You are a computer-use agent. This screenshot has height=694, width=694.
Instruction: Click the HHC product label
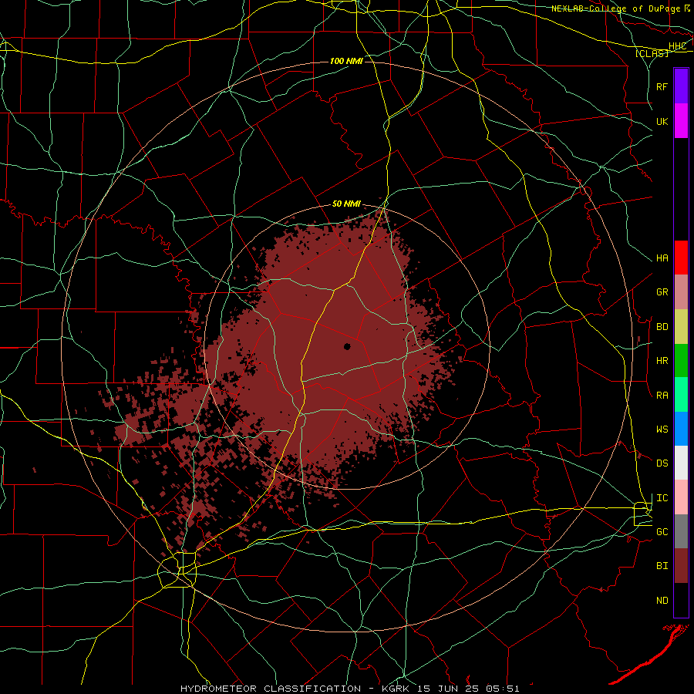(677, 46)
